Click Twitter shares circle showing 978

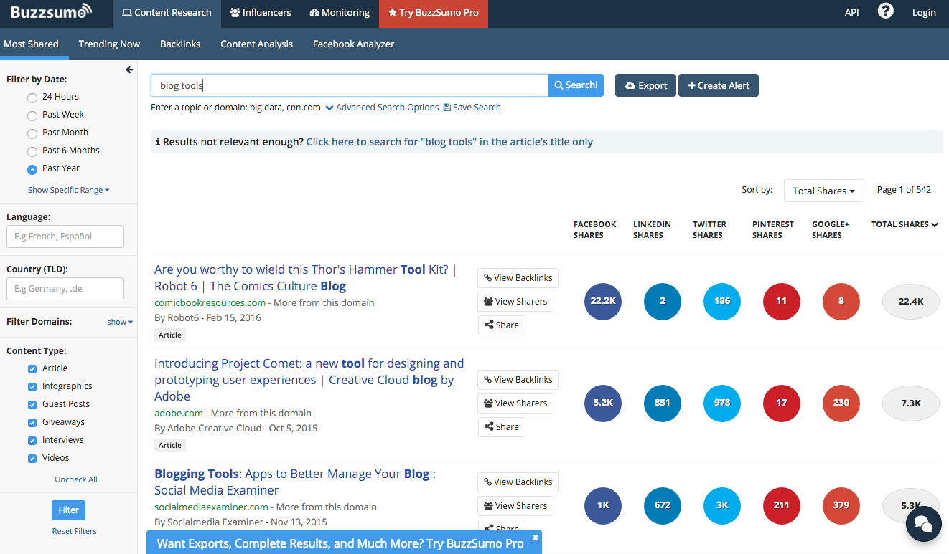click(722, 403)
